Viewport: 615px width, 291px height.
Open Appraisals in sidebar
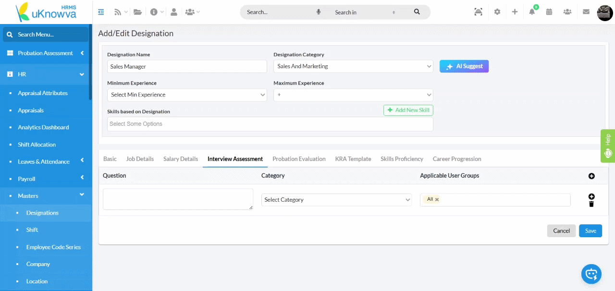pos(31,110)
